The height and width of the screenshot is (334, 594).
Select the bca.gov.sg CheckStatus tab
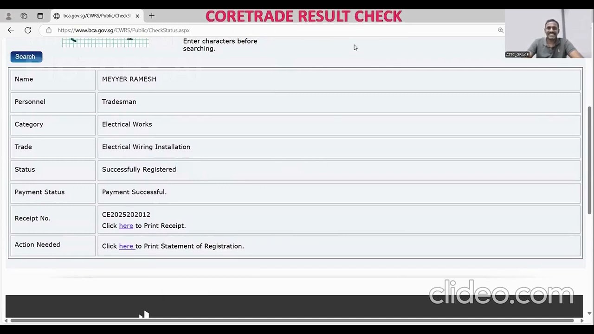tap(97, 16)
